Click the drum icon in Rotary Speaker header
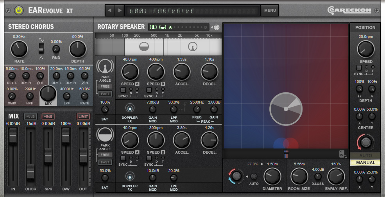 pyautogui.click(x=162, y=27)
